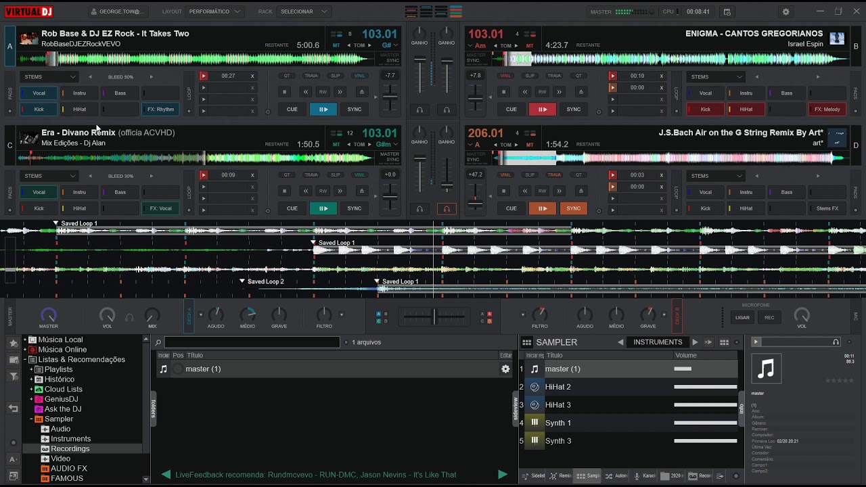
Task: Open the master recording icon in top bar
Action: pyautogui.click(x=727, y=11)
